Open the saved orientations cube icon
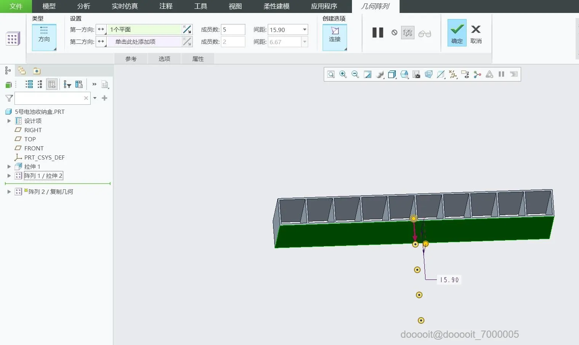This screenshot has height=345, width=579. (404, 74)
